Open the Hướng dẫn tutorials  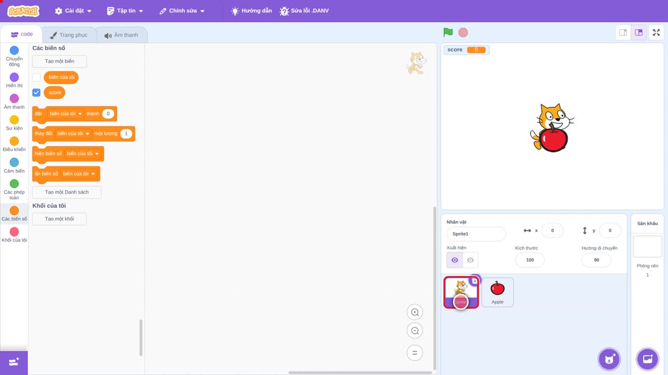tap(251, 11)
